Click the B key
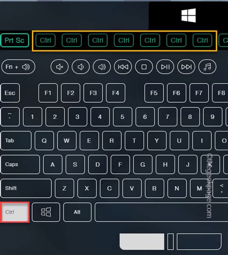The image size is (228, 255). tap(154, 188)
